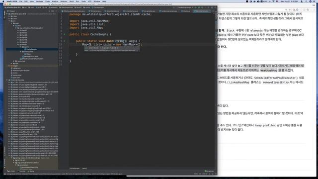Collapse the memoryleak package
The width and height of the screenshot is (318, 179).
pyautogui.click(x=20, y=52)
